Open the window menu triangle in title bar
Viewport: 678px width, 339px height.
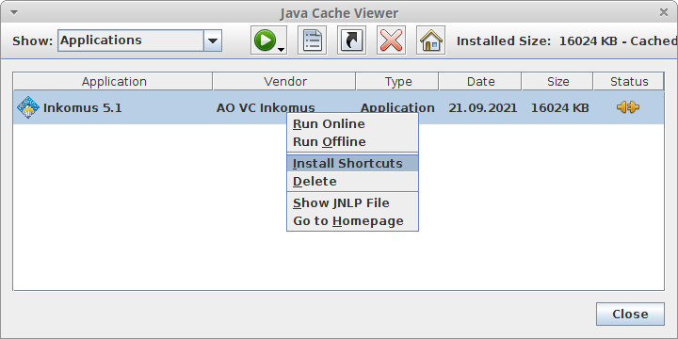(14, 12)
